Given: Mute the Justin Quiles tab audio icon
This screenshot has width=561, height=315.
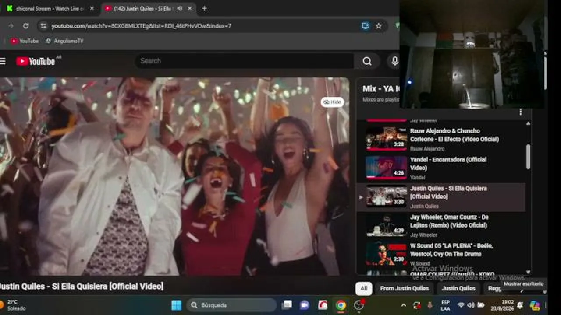Looking at the screenshot, I should click(x=180, y=8).
